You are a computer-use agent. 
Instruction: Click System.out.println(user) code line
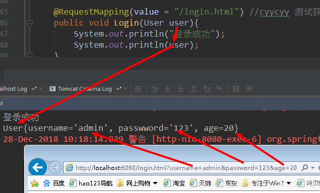pos(136,45)
